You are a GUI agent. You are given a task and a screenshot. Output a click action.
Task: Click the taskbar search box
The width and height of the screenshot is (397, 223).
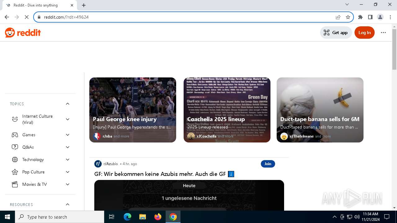(60, 217)
